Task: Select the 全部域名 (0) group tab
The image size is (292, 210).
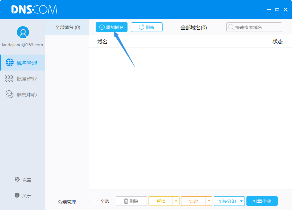Action: pos(68,27)
